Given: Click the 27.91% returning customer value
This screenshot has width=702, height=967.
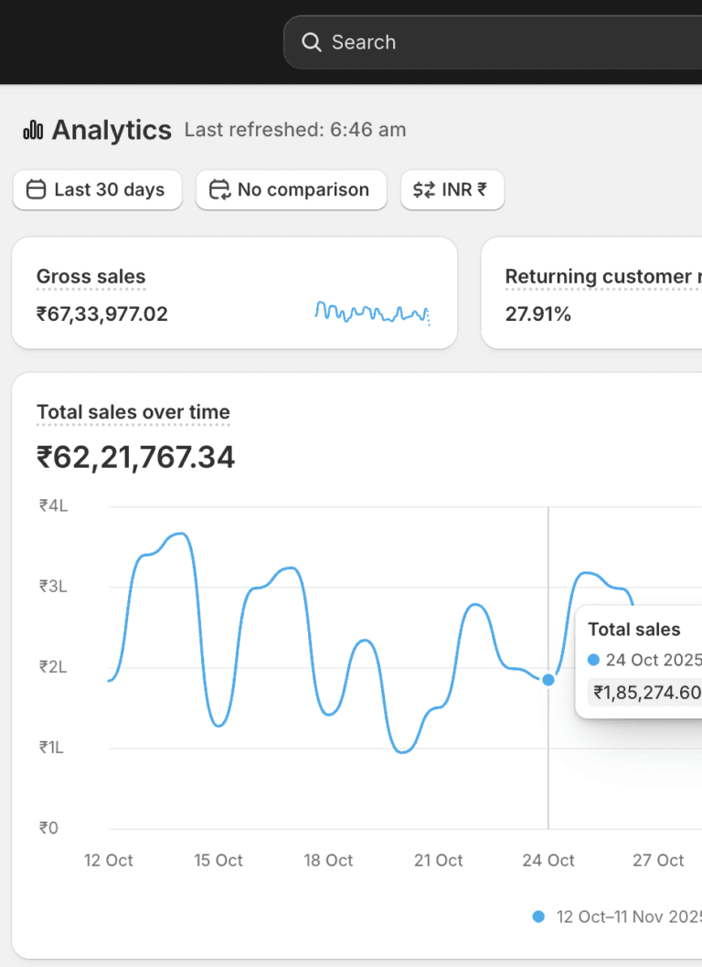Looking at the screenshot, I should coord(538,314).
